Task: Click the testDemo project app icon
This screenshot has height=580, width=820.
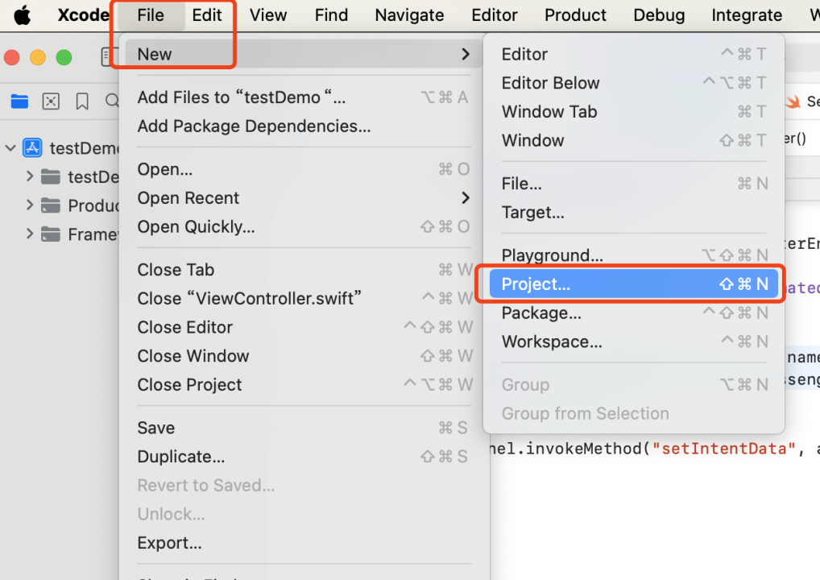Action: tap(32, 148)
